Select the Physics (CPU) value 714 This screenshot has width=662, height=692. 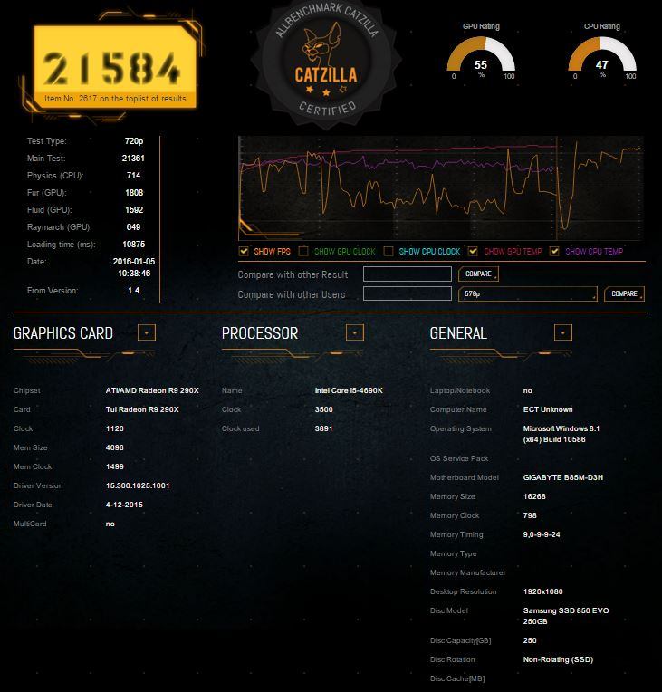tap(133, 175)
